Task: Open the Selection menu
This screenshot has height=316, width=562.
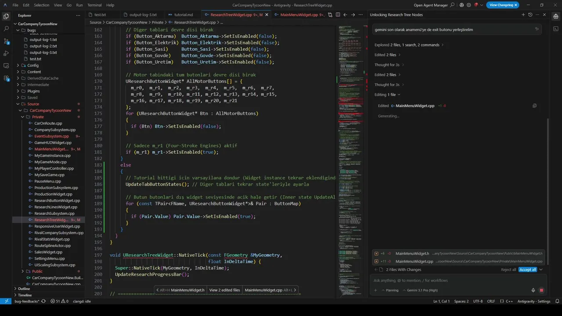Action: (x=42, y=5)
